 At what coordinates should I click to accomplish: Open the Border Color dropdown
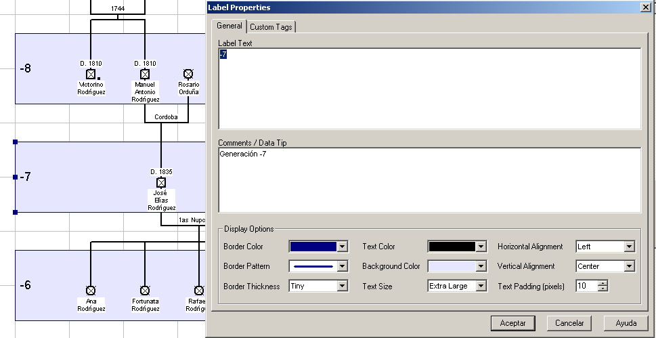[342, 247]
